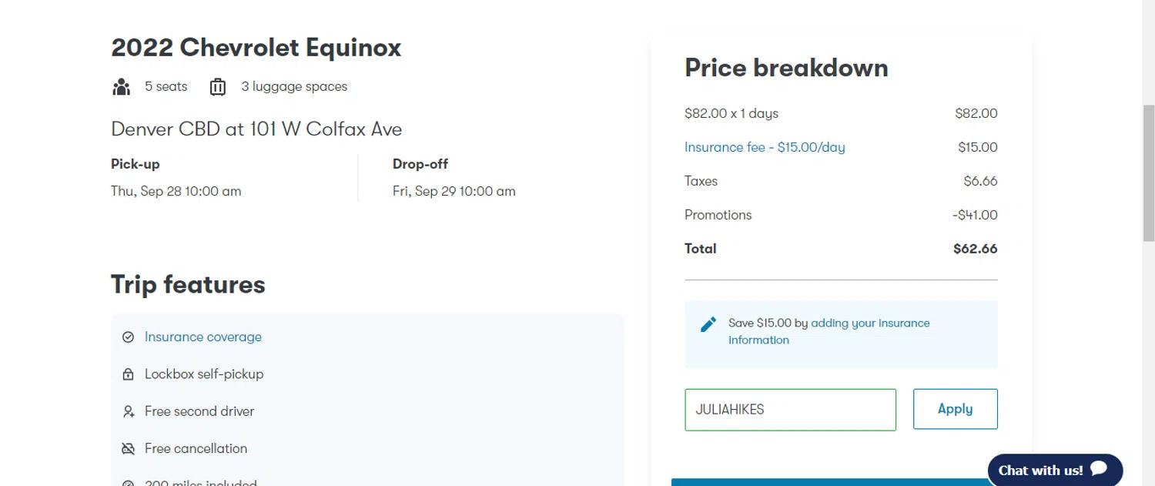Click the 2022 Chevrolet Equinox heading
1155x486 pixels.
[x=256, y=48]
